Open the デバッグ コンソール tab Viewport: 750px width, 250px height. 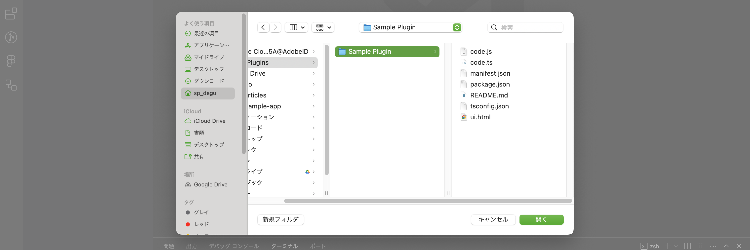point(233,246)
